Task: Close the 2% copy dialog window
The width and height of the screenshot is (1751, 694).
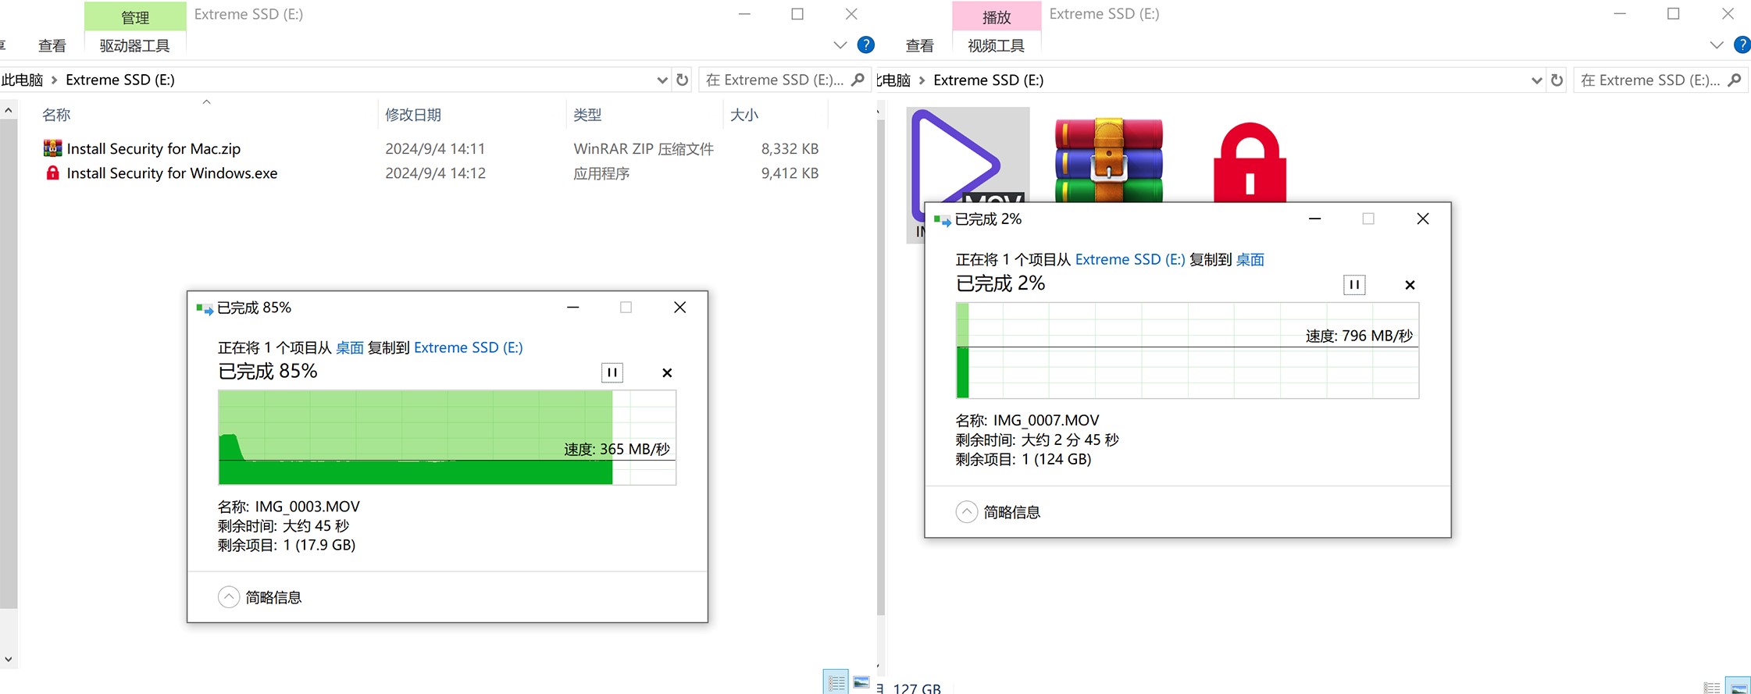Action: (1422, 219)
